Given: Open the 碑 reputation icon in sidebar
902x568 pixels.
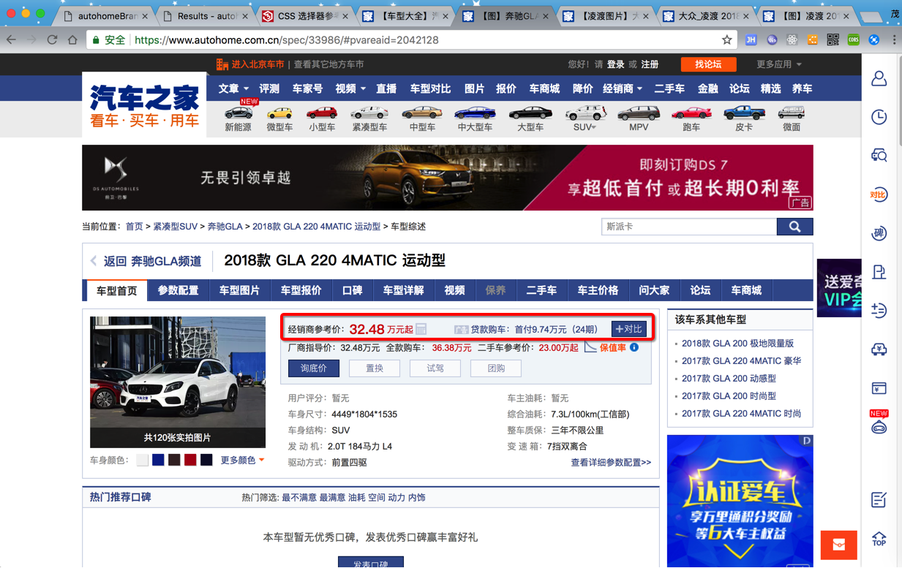Looking at the screenshot, I should pyautogui.click(x=879, y=233).
